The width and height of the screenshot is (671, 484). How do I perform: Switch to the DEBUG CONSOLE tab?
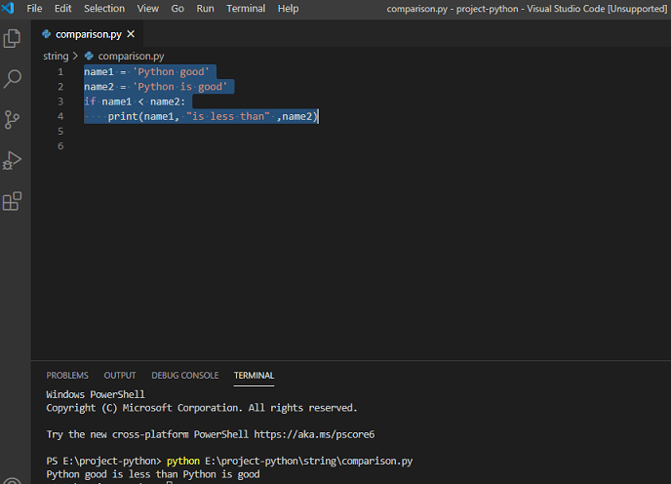tap(185, 376)
